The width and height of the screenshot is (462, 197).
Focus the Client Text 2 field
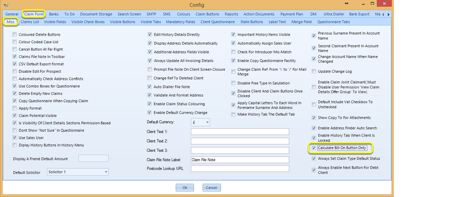[x=240, y=141]
